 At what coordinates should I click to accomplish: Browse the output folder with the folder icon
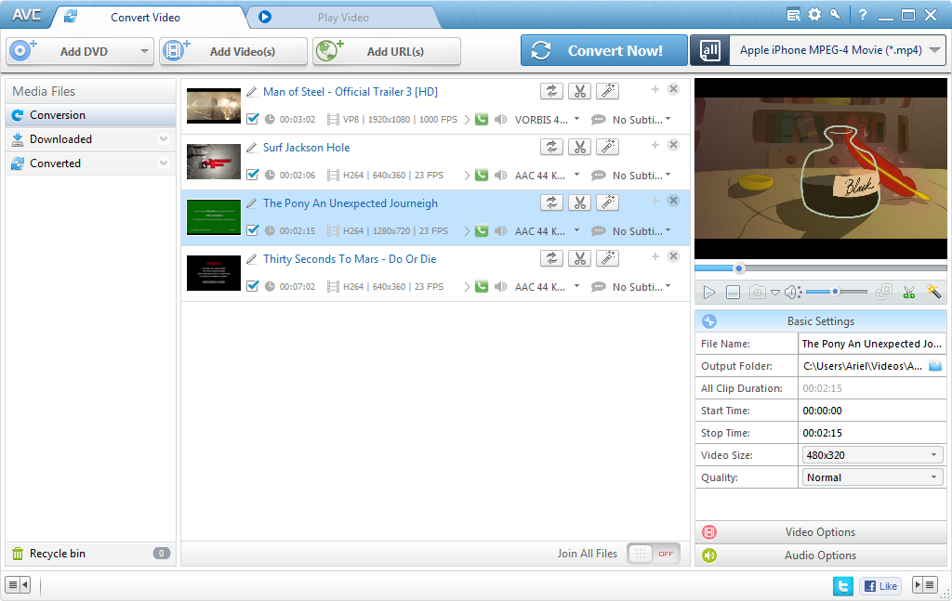pyautogui.click(x=935, y=366)
